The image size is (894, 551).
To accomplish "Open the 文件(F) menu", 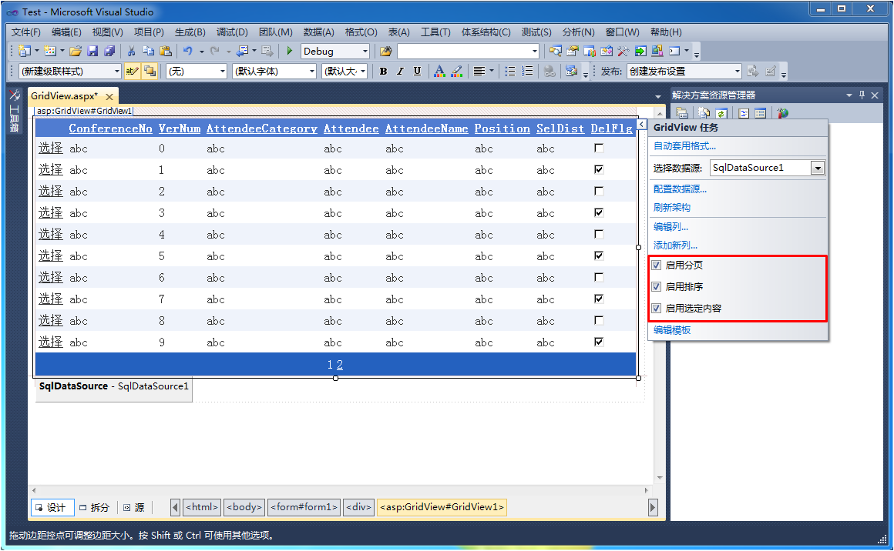I will (x=25, y=32).
